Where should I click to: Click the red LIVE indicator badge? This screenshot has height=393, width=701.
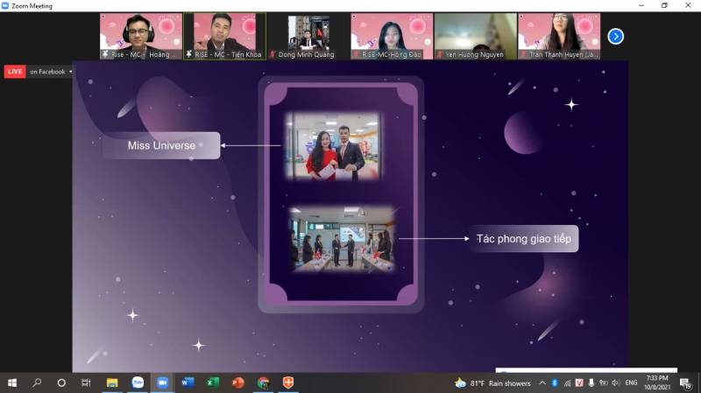pos(15,72)
